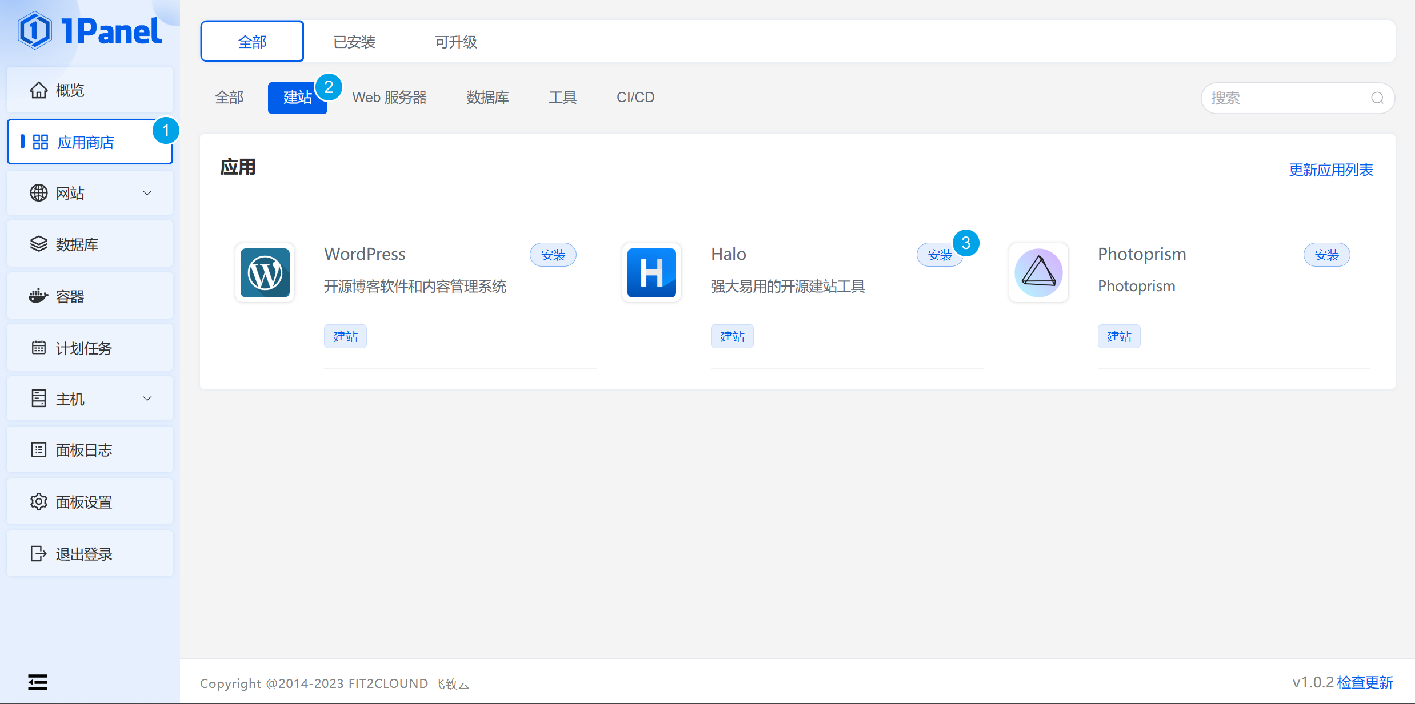Click the layers icon beside 数据库 in the sidebar
Viewport: 1415px width, 704px height.
tap(38, 244)
